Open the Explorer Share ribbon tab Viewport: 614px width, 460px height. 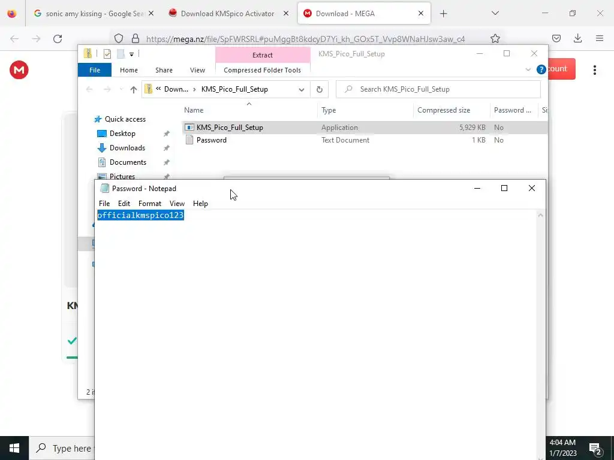(x=164, y=70)
